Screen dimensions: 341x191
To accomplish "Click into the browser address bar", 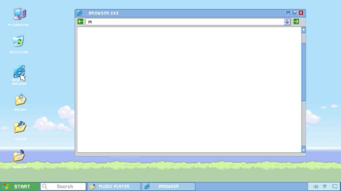I will tap(185, 22).
